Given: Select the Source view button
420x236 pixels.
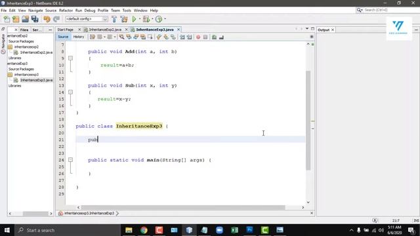Looking at the screenshot, I should [x=63, y=37].
